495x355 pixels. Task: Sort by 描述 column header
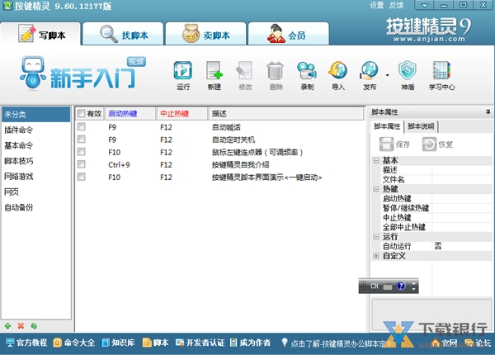[285, 113]
